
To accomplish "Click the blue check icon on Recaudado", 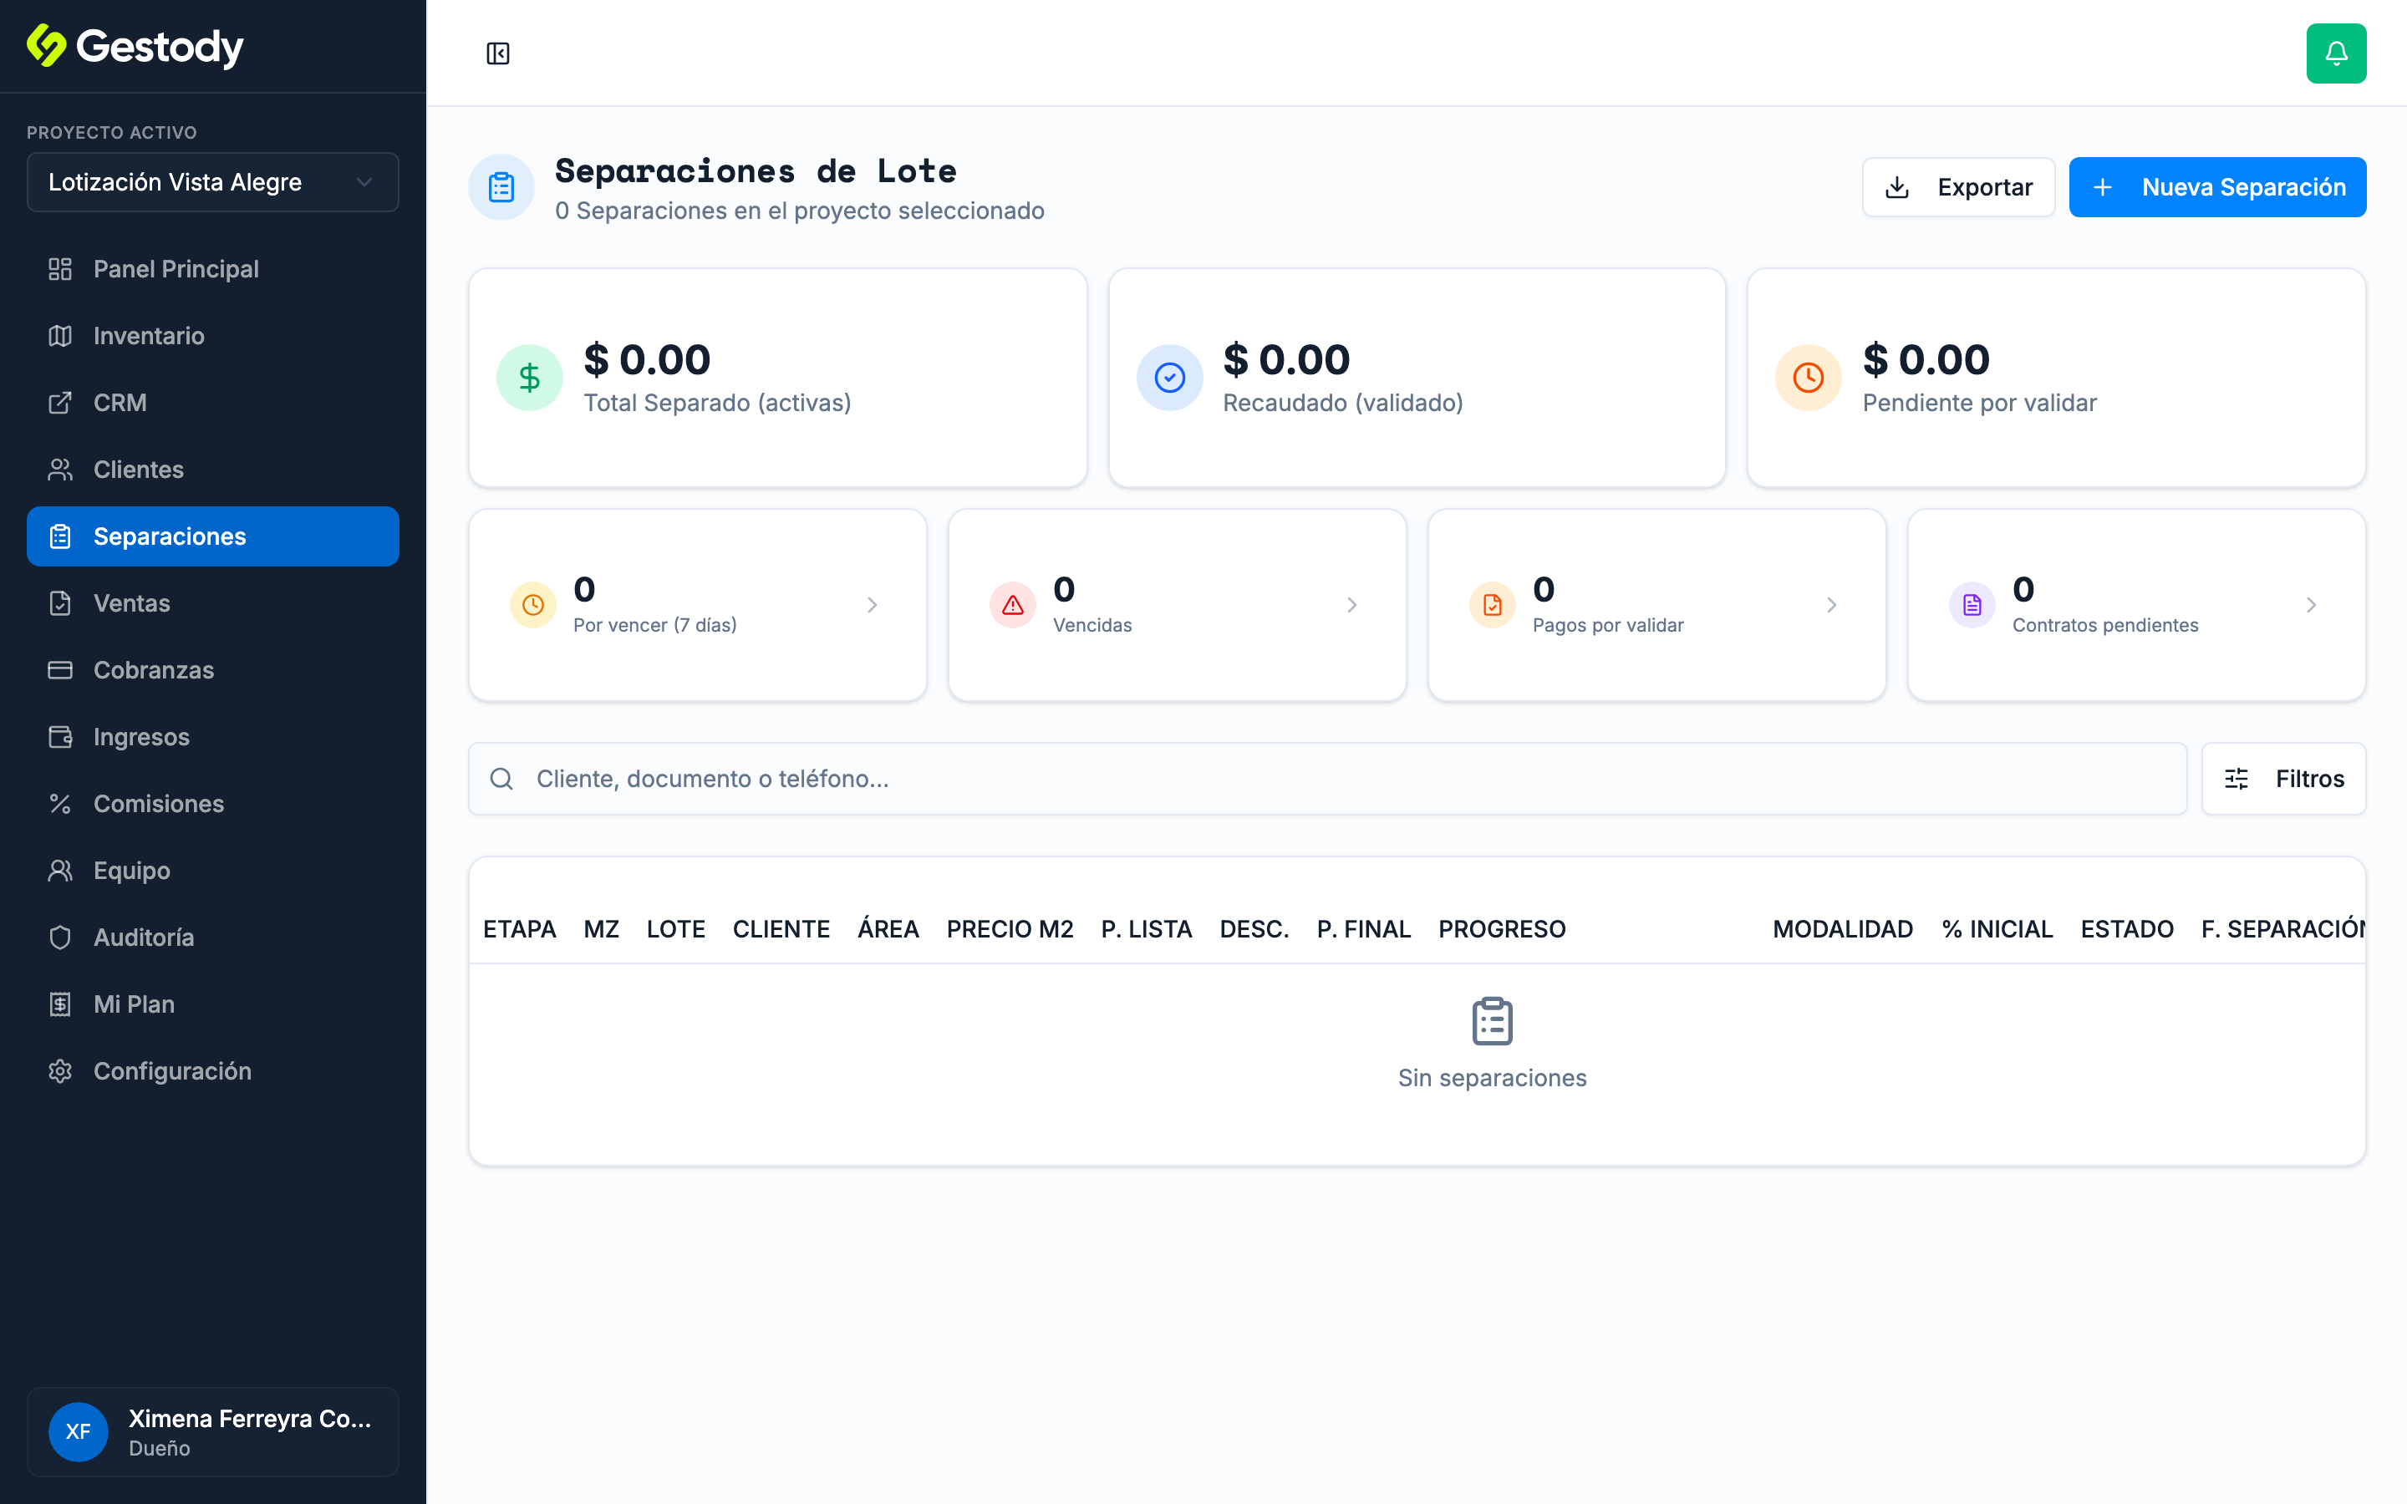I will [1170, 378].
